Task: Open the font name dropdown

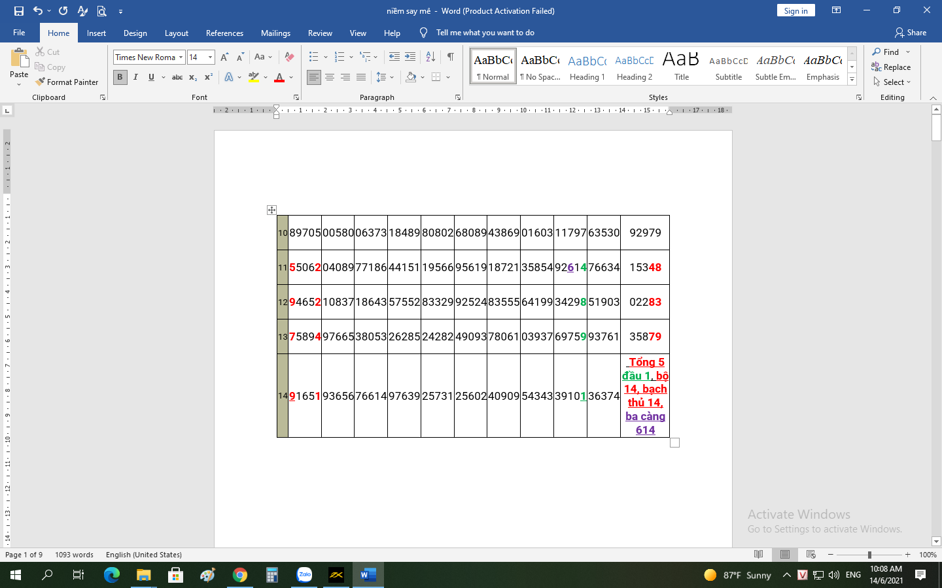Action: pyautogui.click(x=181, y=57)
